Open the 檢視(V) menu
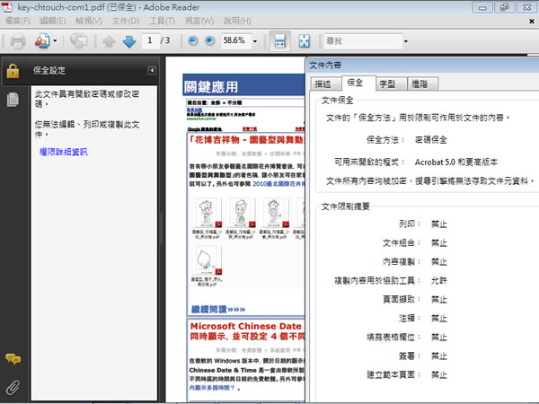The height and width of the screenshot is (404, 539). coord(89,21)
